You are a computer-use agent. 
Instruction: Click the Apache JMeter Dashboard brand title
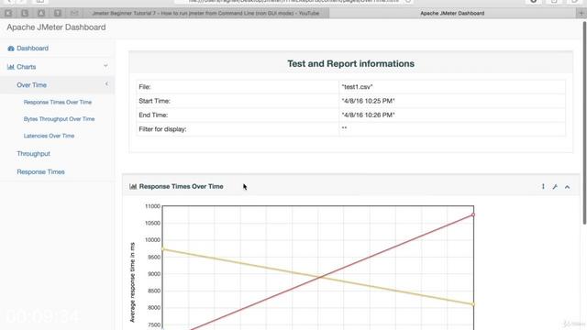56,27
